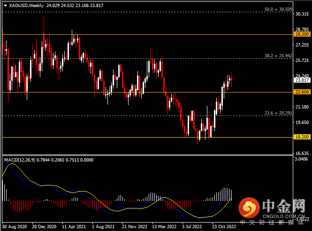312x231 pixels.
Task: Click the orange 18.200 price label
Action: tap(300, 138)
